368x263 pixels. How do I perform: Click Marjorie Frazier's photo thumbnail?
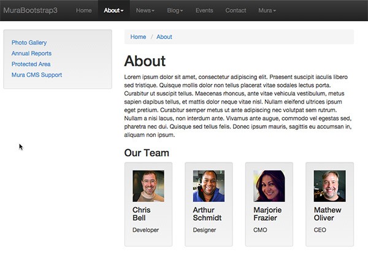[269, 186]
